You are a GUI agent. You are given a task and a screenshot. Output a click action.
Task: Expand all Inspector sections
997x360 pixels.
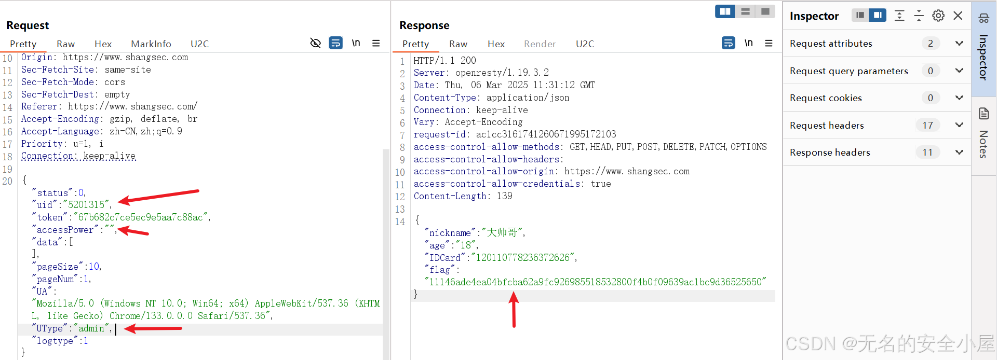point(899,16)
